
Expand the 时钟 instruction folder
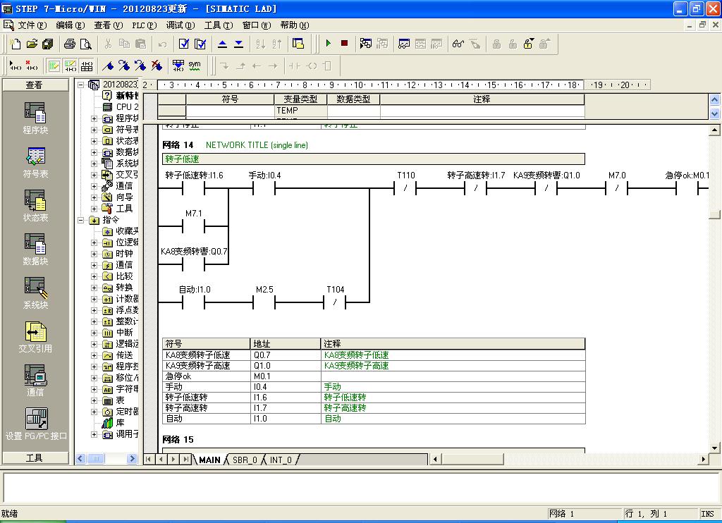click(x=94, y=254)
